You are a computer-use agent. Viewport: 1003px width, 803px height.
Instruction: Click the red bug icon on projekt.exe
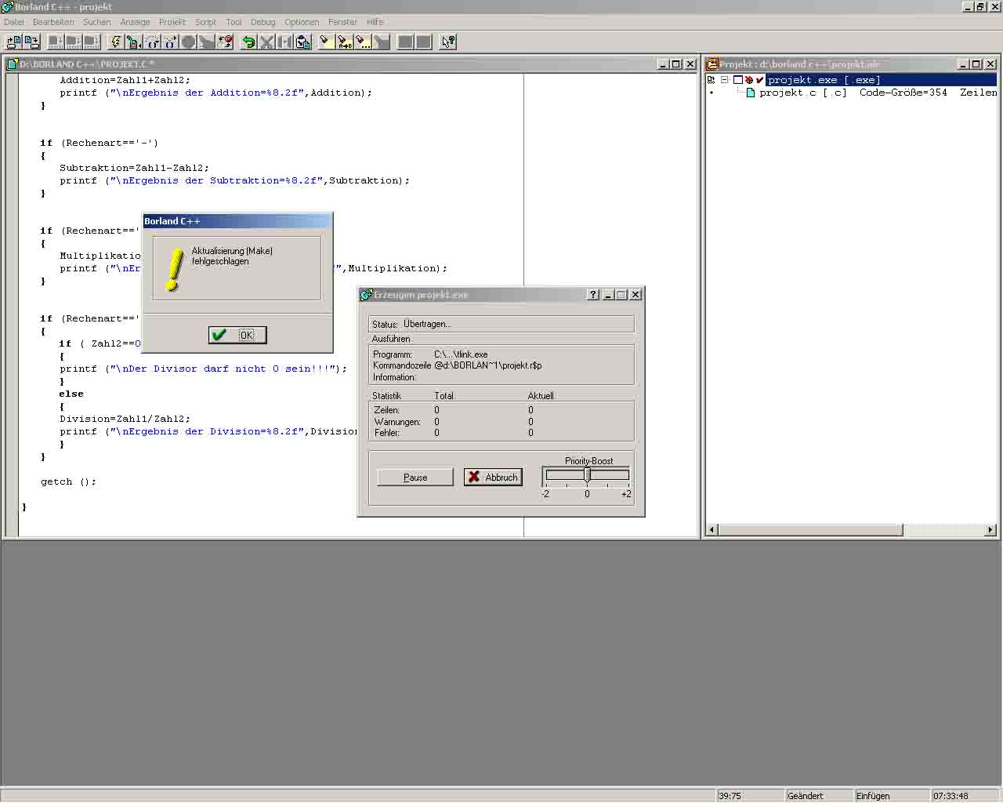pyautogui.click(x=749, y=80)
